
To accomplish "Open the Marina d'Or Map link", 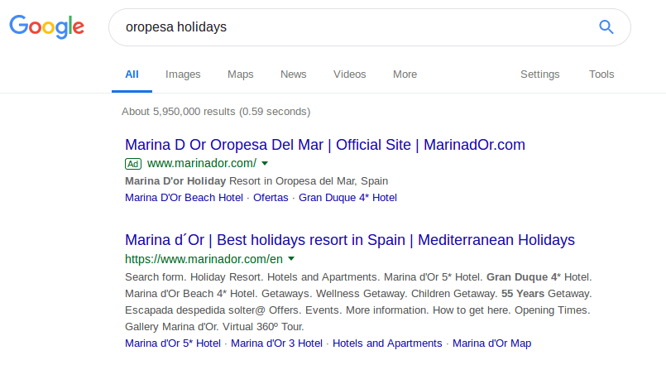I will pyautogui.click(x=492, y=343).
